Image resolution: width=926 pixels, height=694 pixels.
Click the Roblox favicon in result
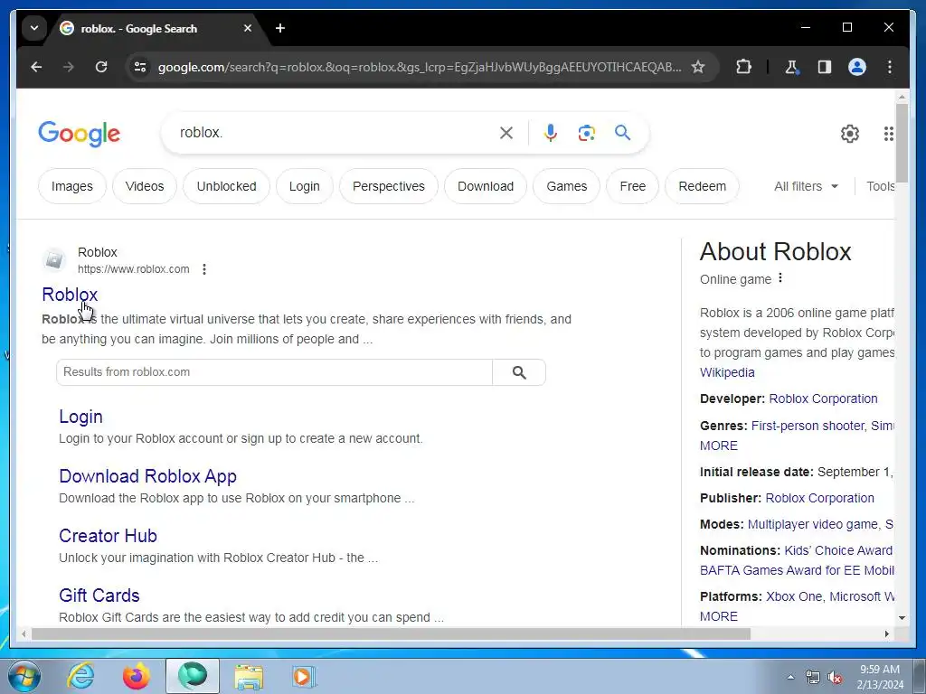tap(54, 259)
